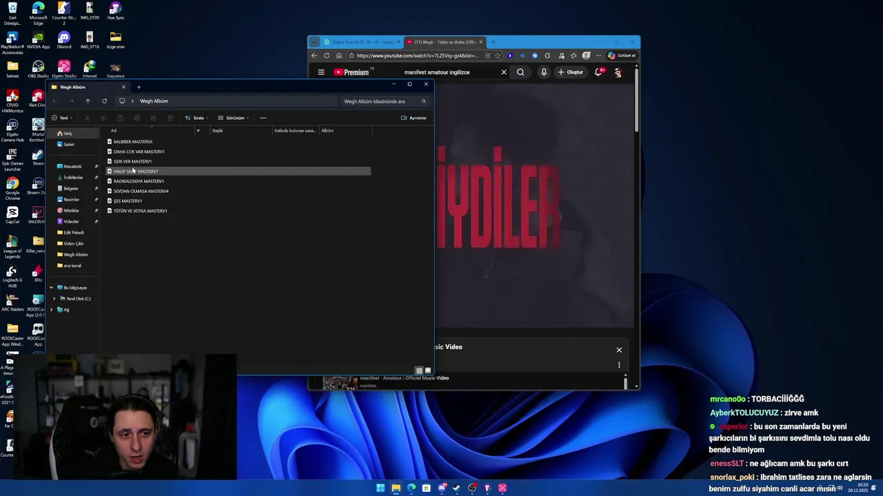Go back in Edge browser

[315, 56]
